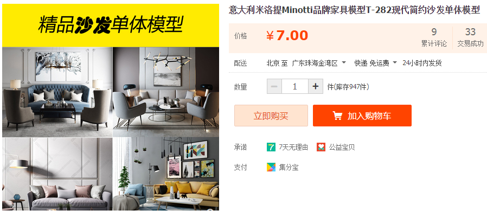Open the 累计评论 reviews count
The height and width of the screenshot is (223, 487).
[x=434, y=37]
